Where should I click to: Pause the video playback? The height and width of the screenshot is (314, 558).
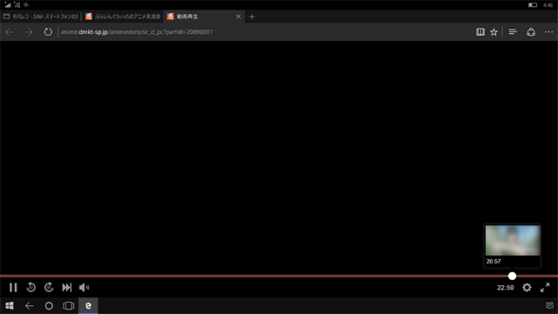coord(13,287)
